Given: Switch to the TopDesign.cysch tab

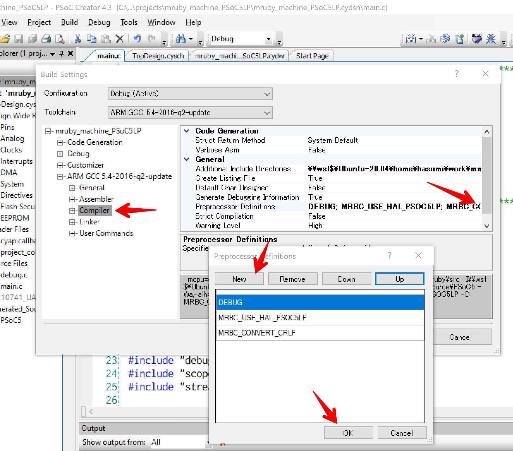Looking at the screenshot, I should tap(158, 56).
